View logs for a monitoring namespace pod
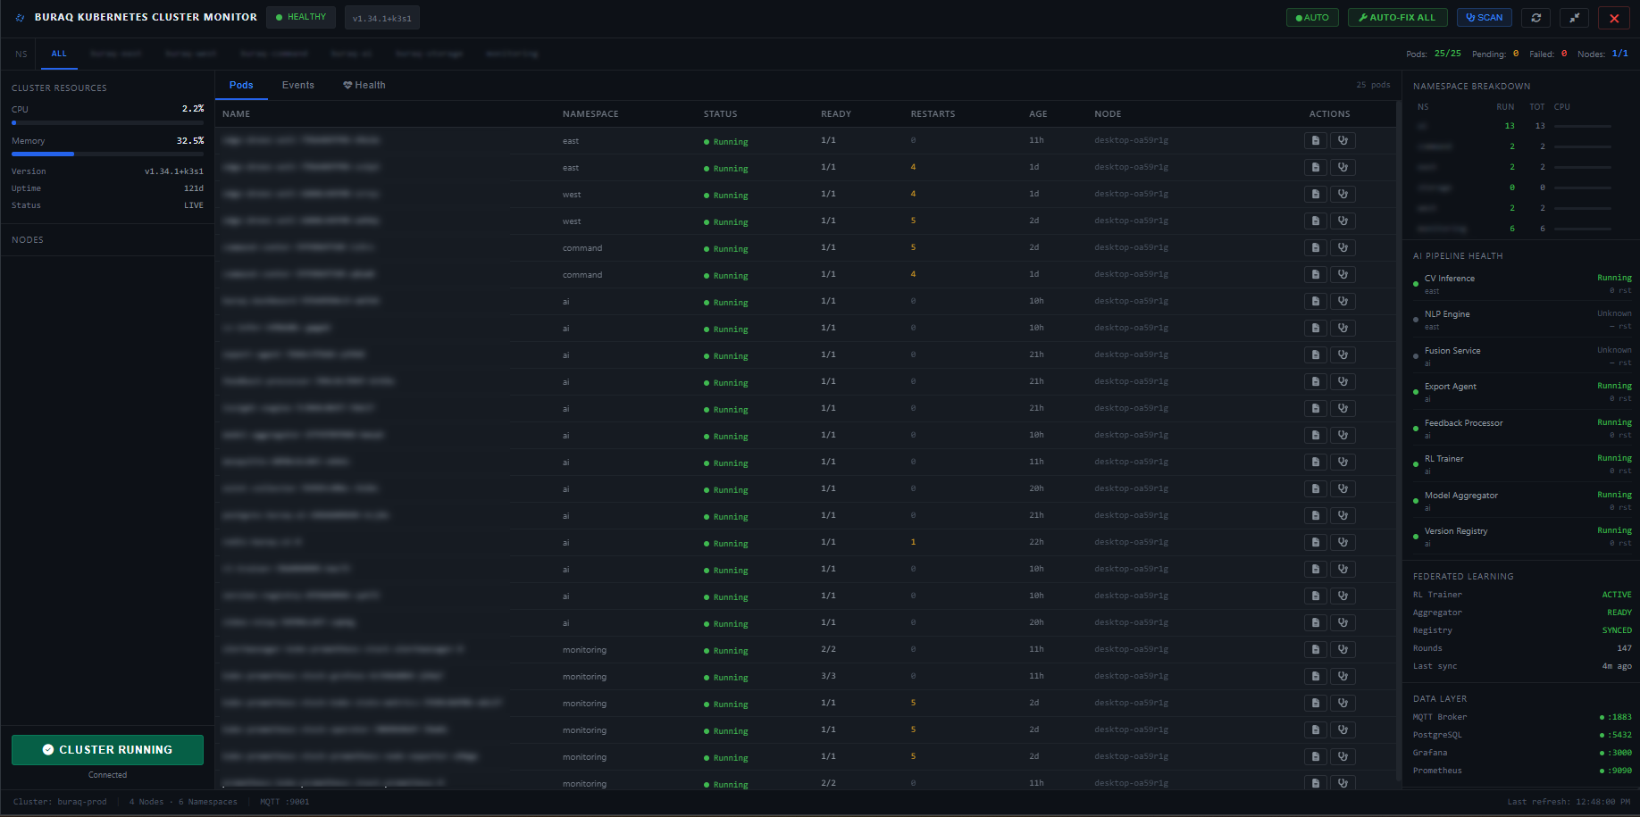The height and width of the screenshot is (817, 1640). (x=1314, y=649)
